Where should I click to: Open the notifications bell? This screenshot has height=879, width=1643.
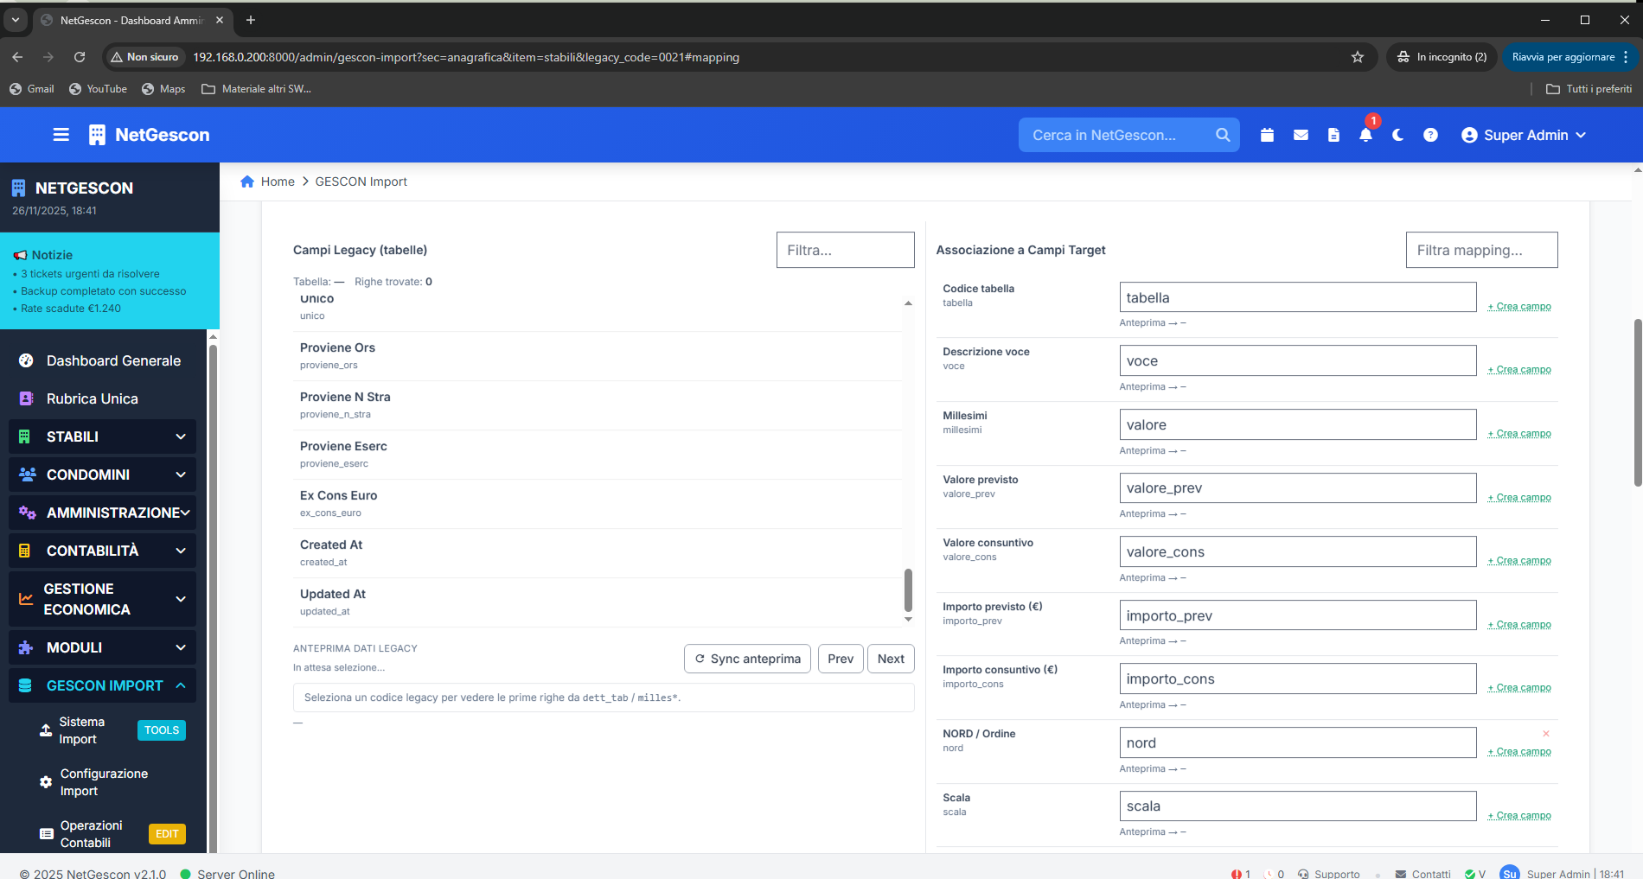point(1365,135)
